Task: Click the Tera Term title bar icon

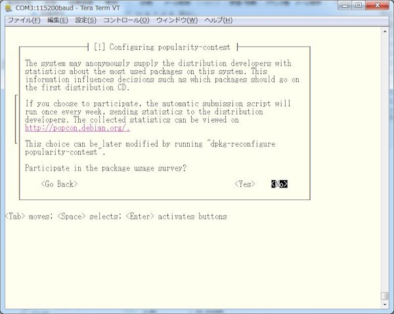Action: [9, 8]
